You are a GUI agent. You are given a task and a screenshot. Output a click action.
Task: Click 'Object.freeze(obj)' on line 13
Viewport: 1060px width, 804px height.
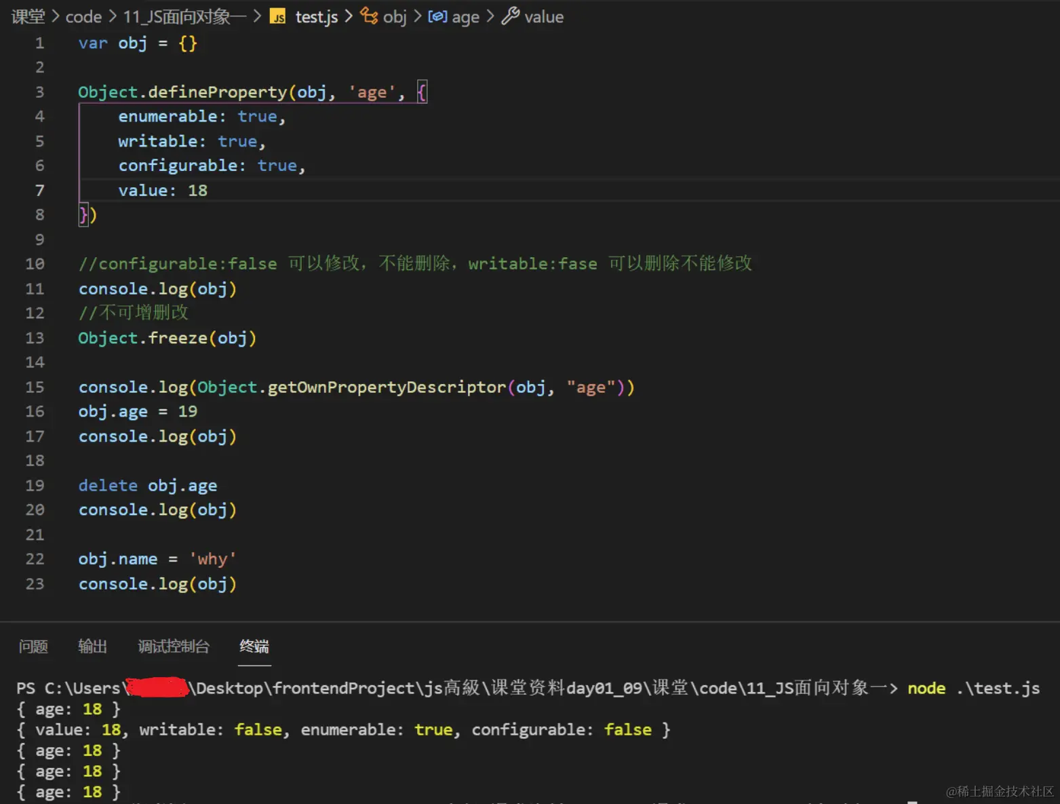[x=168, y=338]
